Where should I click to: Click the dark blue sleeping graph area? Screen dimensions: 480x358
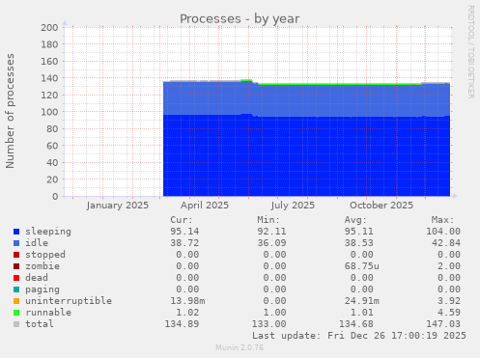click(306, 156)
